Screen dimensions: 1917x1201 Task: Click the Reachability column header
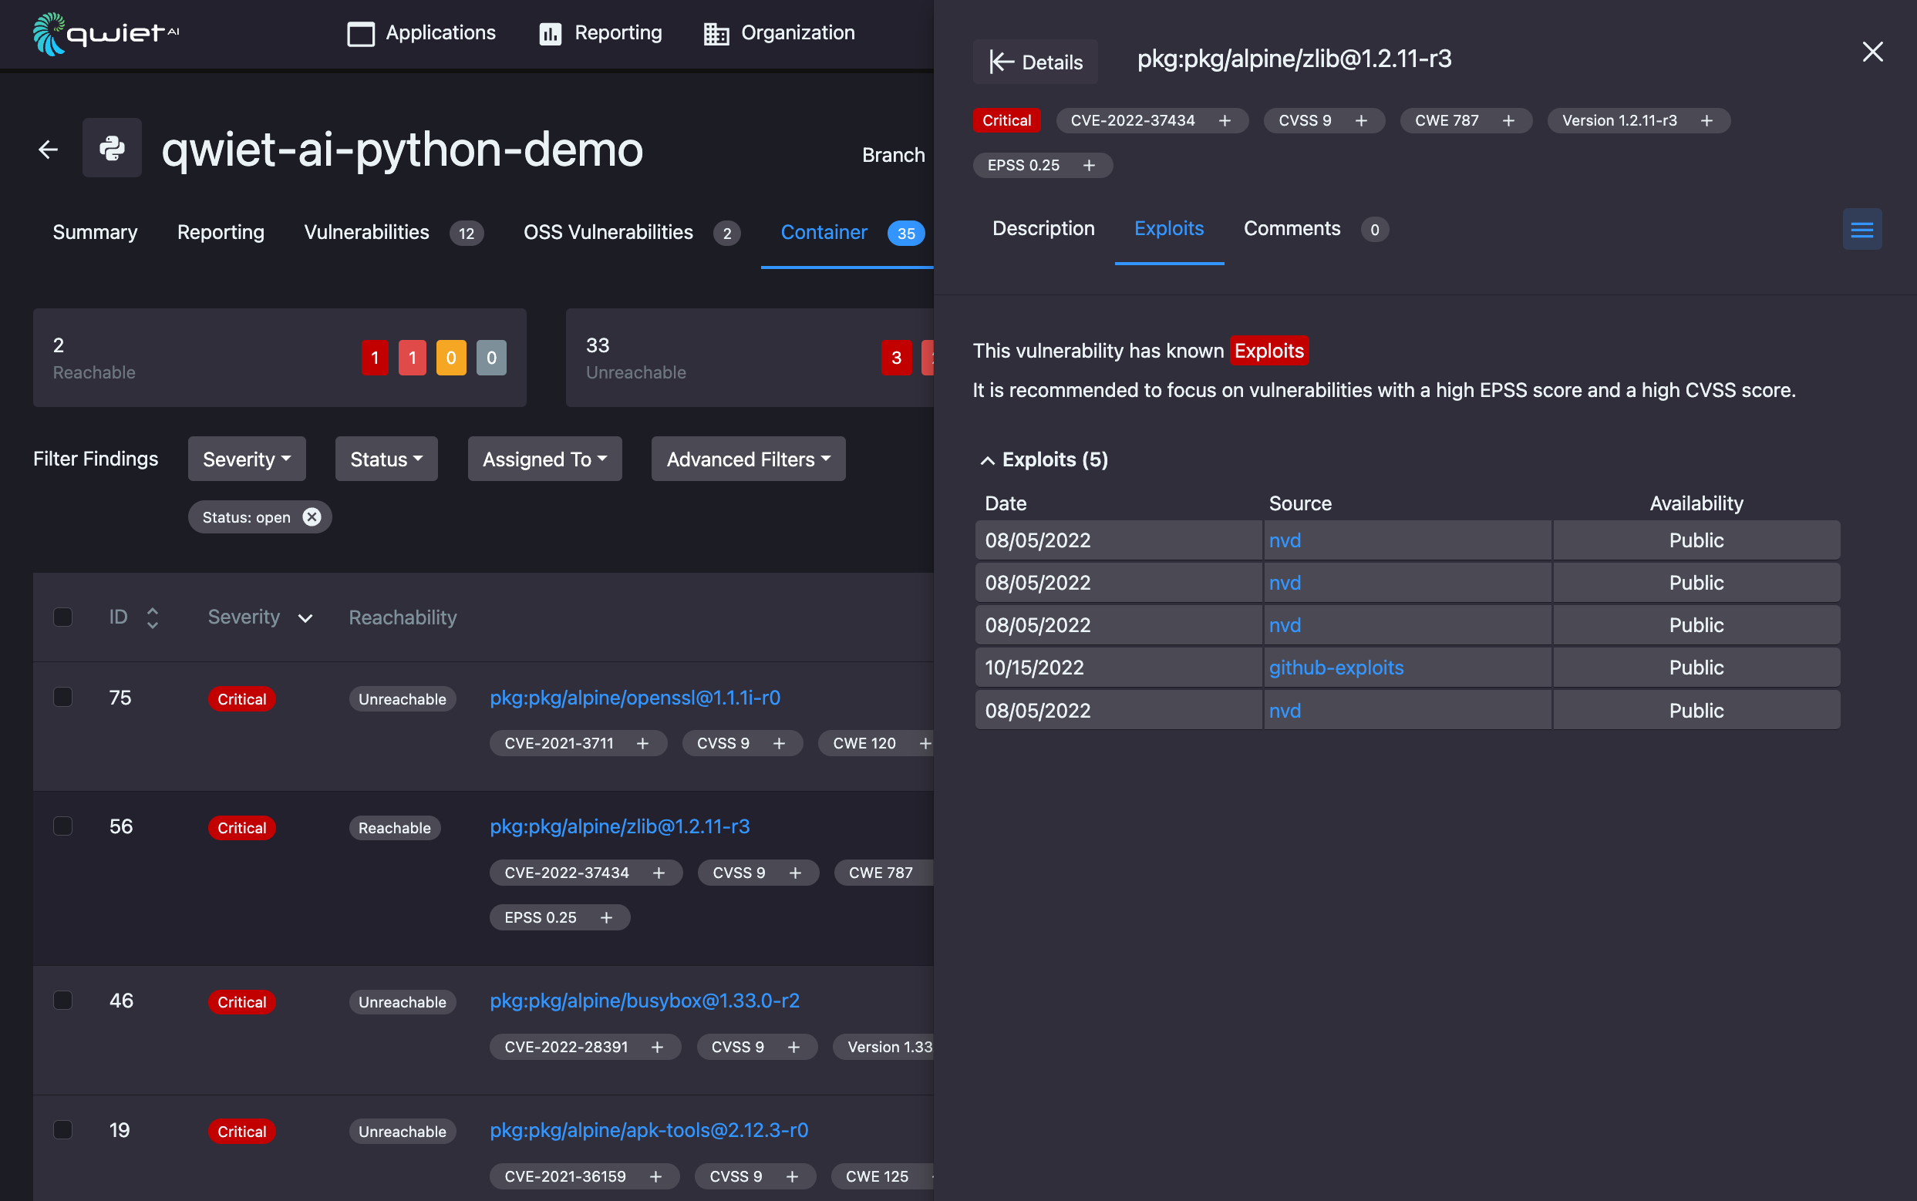tap(403, 617)
